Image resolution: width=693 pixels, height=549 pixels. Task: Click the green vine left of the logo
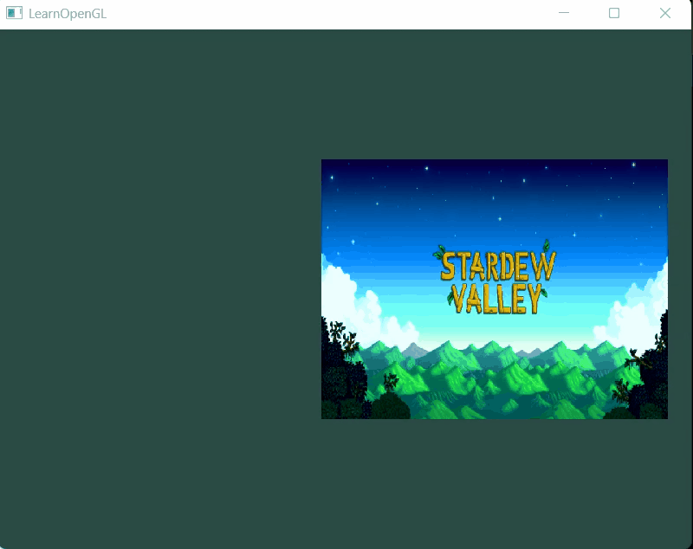click(440, 251)
